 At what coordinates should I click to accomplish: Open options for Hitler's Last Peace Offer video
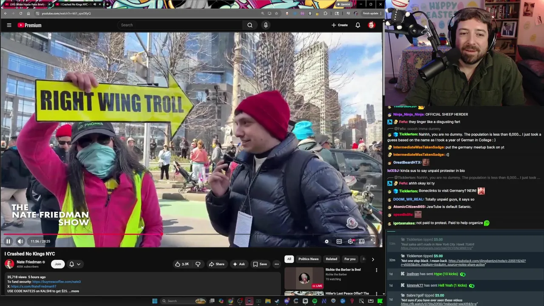tap(377, 294)
